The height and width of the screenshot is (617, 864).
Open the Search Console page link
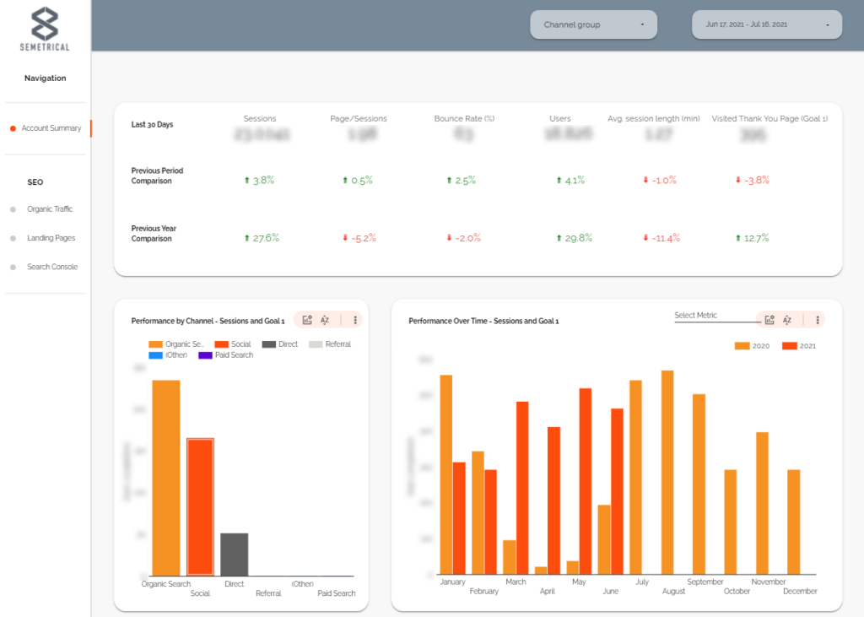click(51, 267)
